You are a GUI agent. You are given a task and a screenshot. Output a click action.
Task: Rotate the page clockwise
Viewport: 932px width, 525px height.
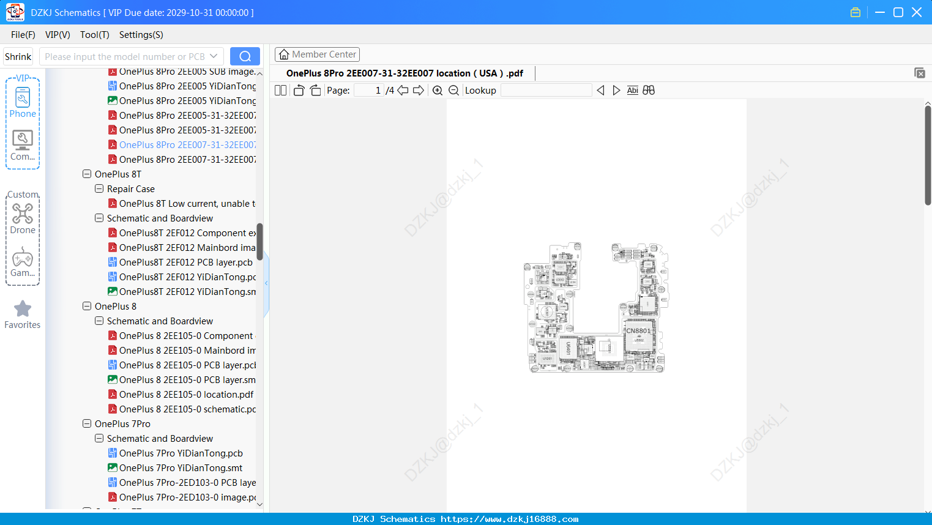(315, 91)
